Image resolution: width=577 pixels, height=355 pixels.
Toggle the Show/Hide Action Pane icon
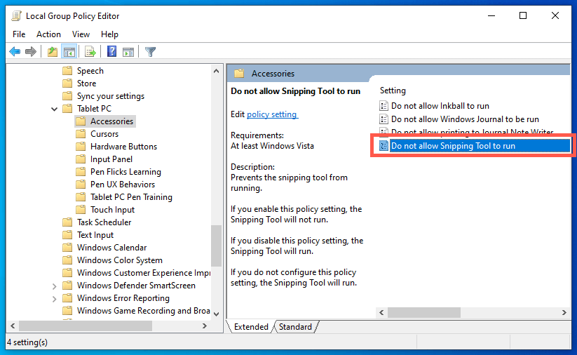[x=128, y=52]
